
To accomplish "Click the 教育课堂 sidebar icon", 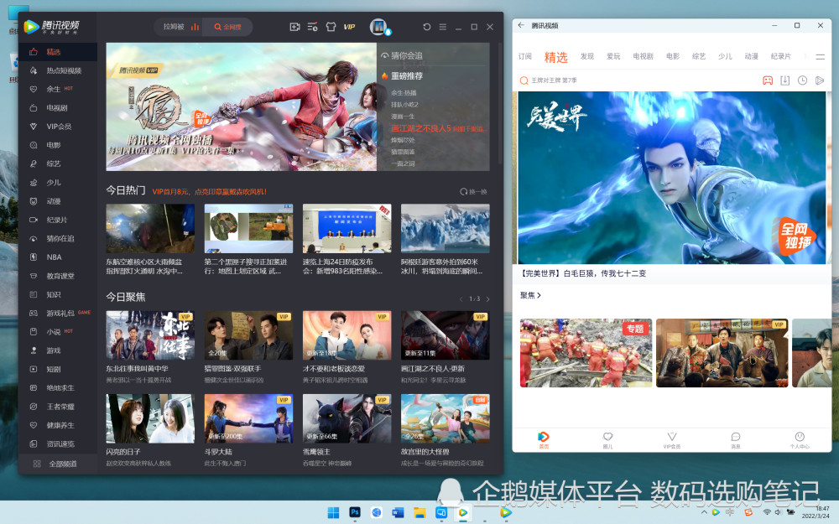I will 34,276.
